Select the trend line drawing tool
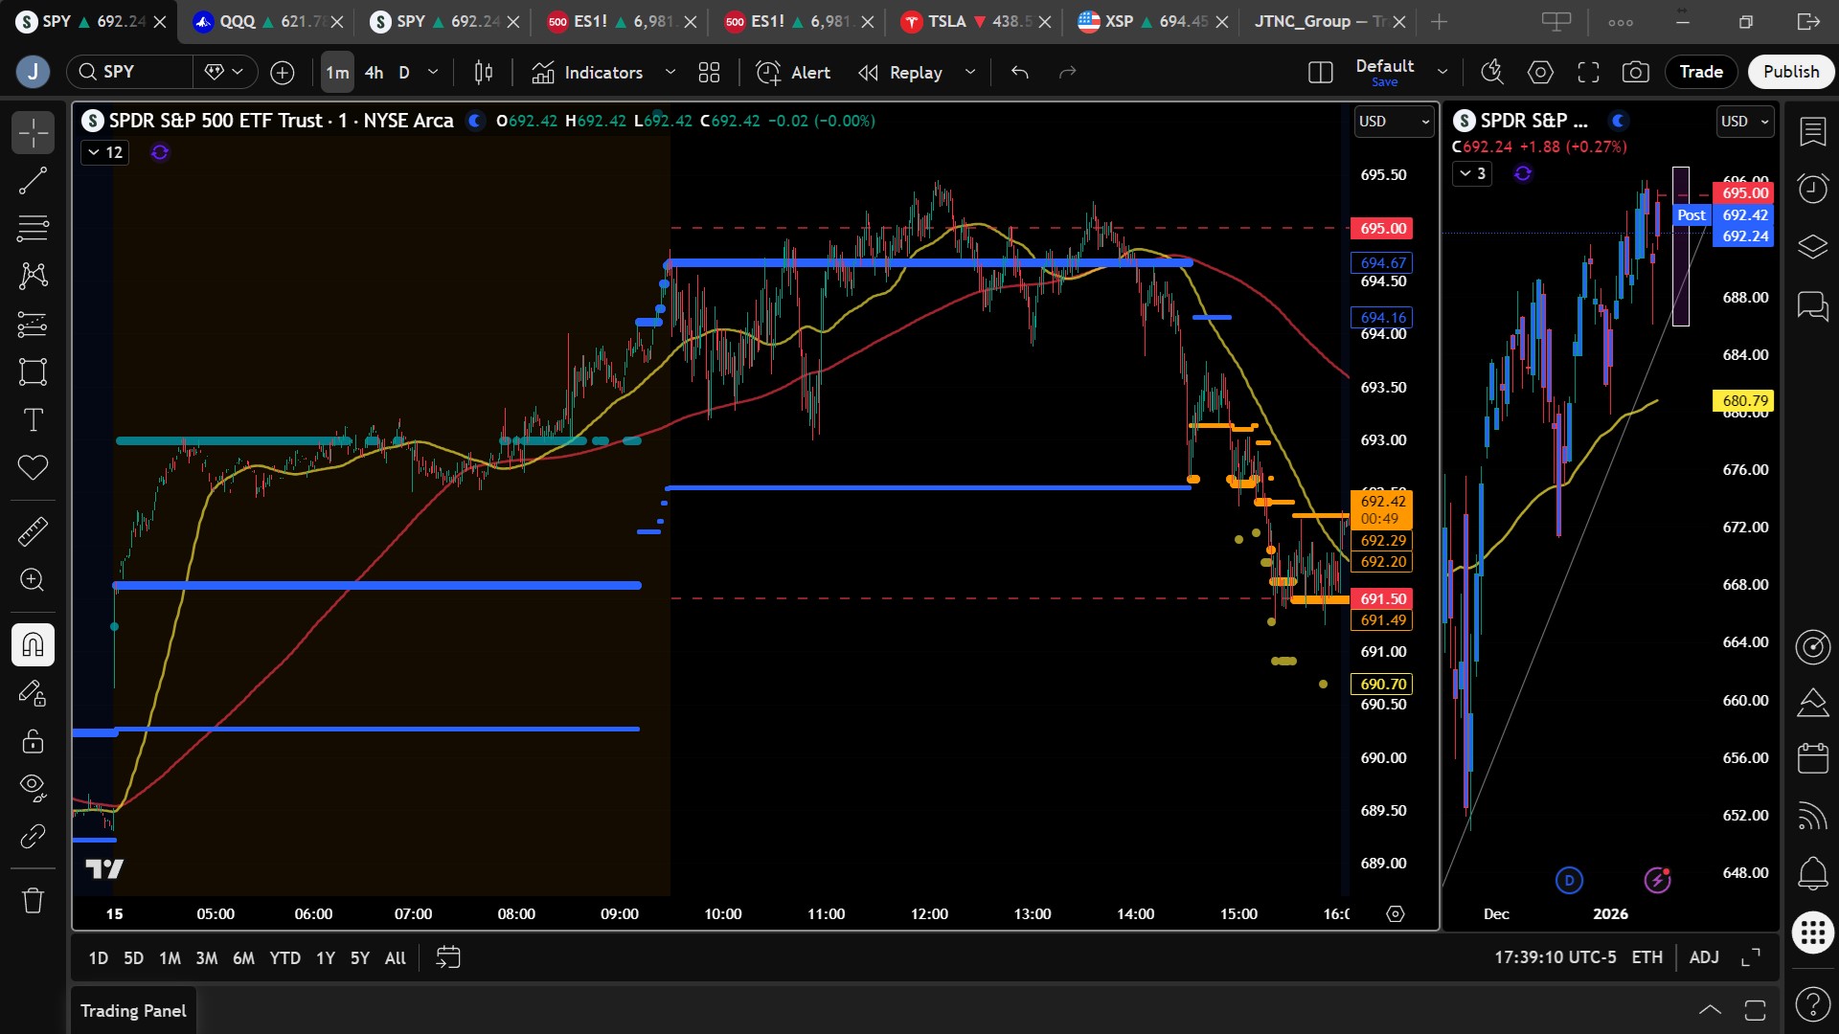 click(33, 180)
